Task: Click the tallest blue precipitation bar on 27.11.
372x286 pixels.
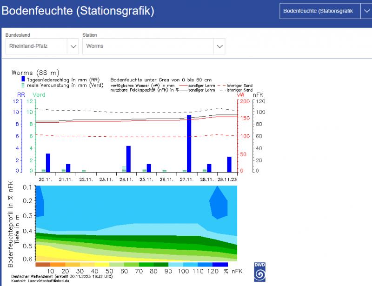Action: coord(189,143)
